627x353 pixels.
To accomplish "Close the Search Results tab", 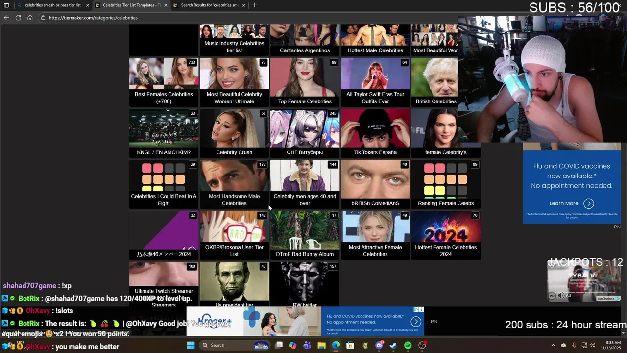I will click(x=243, y=5).
